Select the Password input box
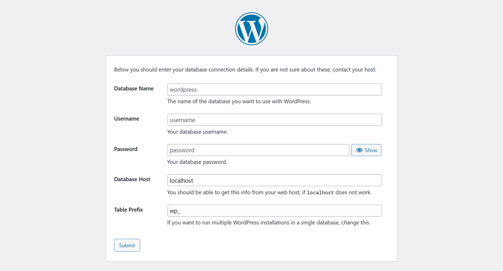This screenshot has height=271, width=503. (x=258, y=150)
